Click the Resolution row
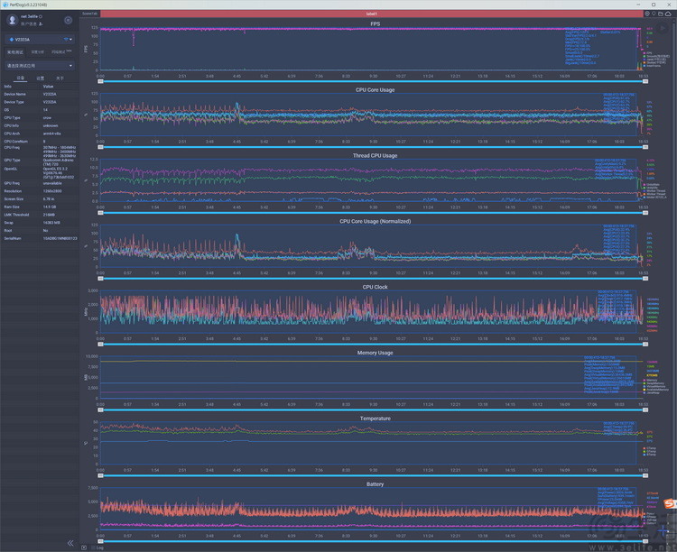Viewport: 677px width, 552px height. click(40, 191)
